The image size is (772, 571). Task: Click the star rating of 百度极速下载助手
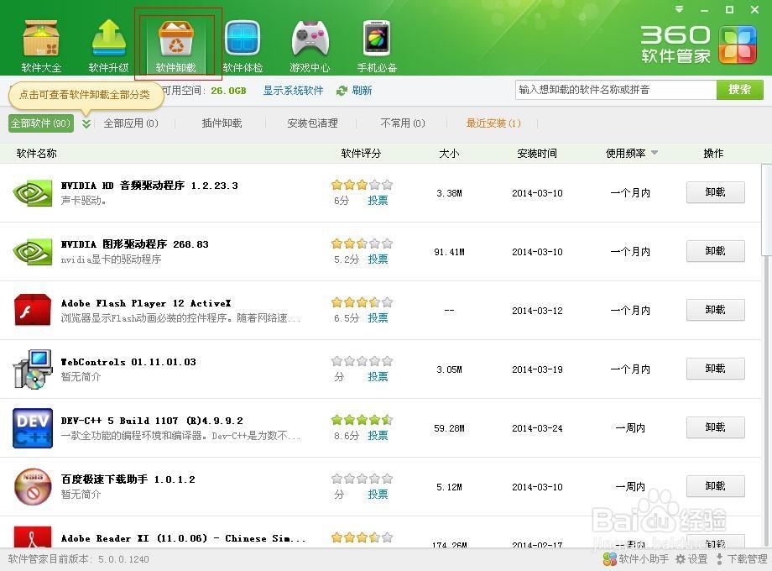[362, 479]
